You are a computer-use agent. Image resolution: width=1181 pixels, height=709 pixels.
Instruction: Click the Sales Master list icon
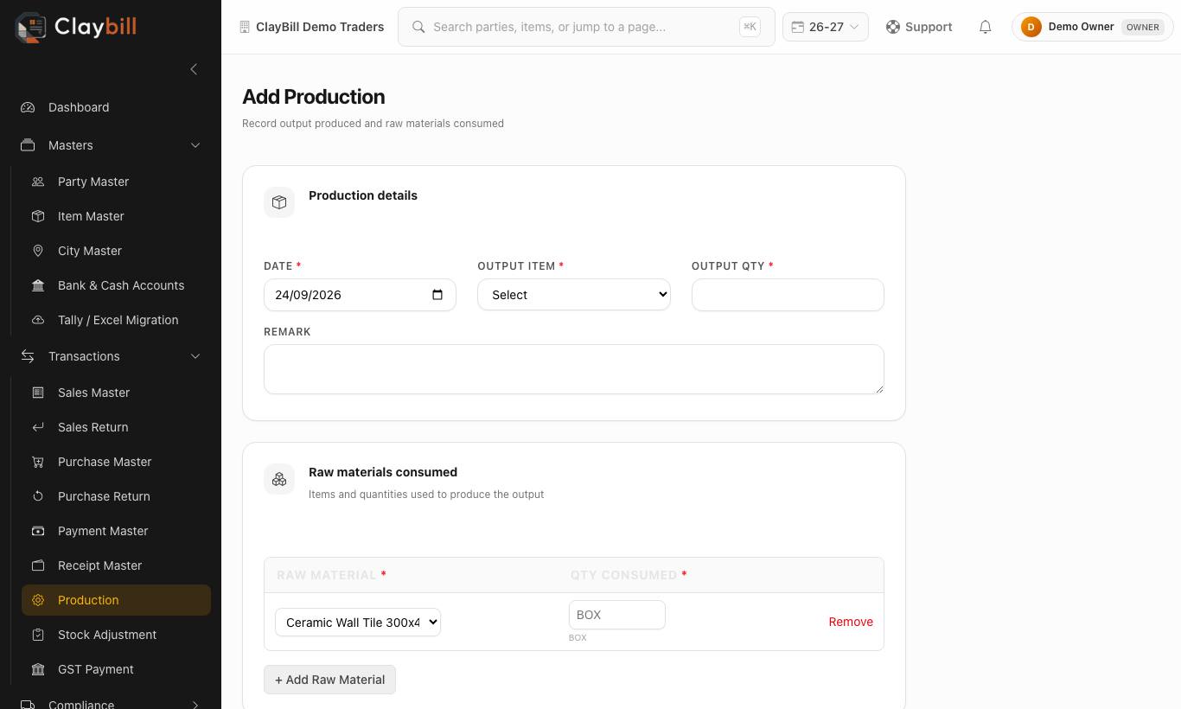pyautogui.click(x=38, y=393)
